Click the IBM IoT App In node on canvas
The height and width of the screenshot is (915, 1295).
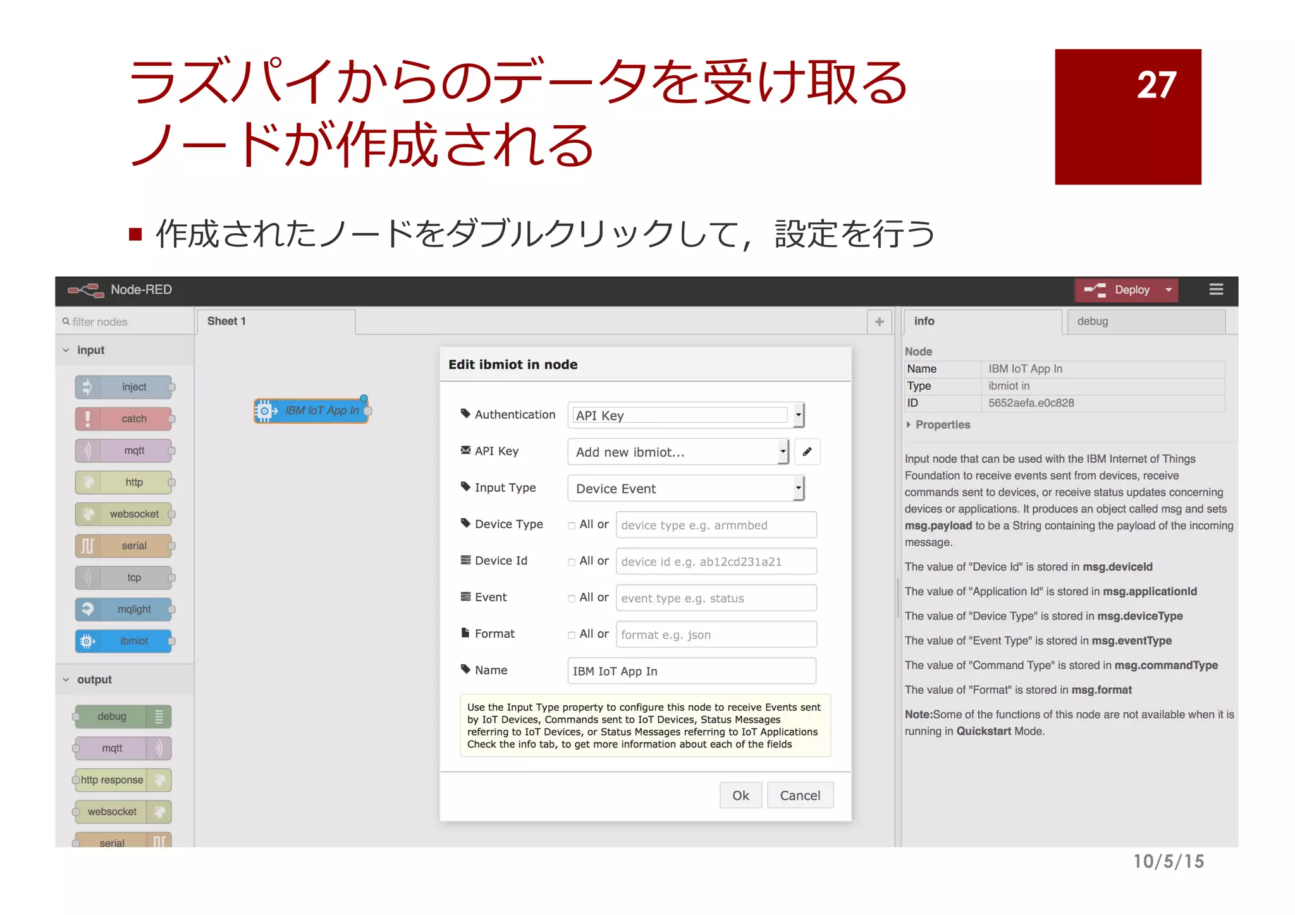[x=312, y=411]
